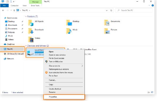The height and width of the screenshot is (101, 157).
Task: Open the recent locations dropdown arrow
Action: pyautogui.click(x=11, y=10)
